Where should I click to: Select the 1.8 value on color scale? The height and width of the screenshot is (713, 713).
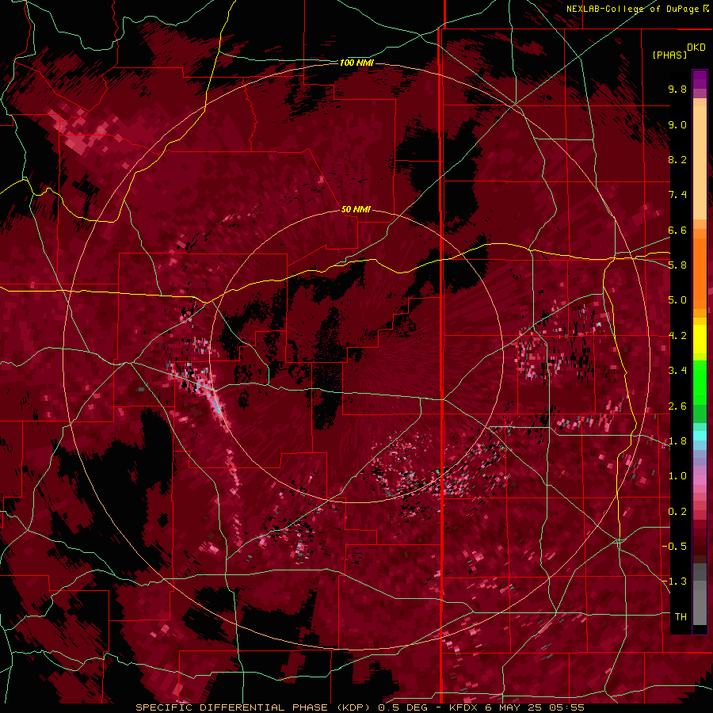pos(677,441)
